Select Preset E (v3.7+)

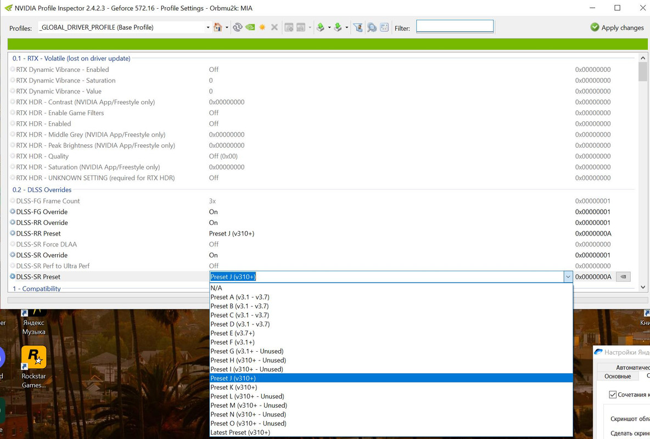click(391, 333)
